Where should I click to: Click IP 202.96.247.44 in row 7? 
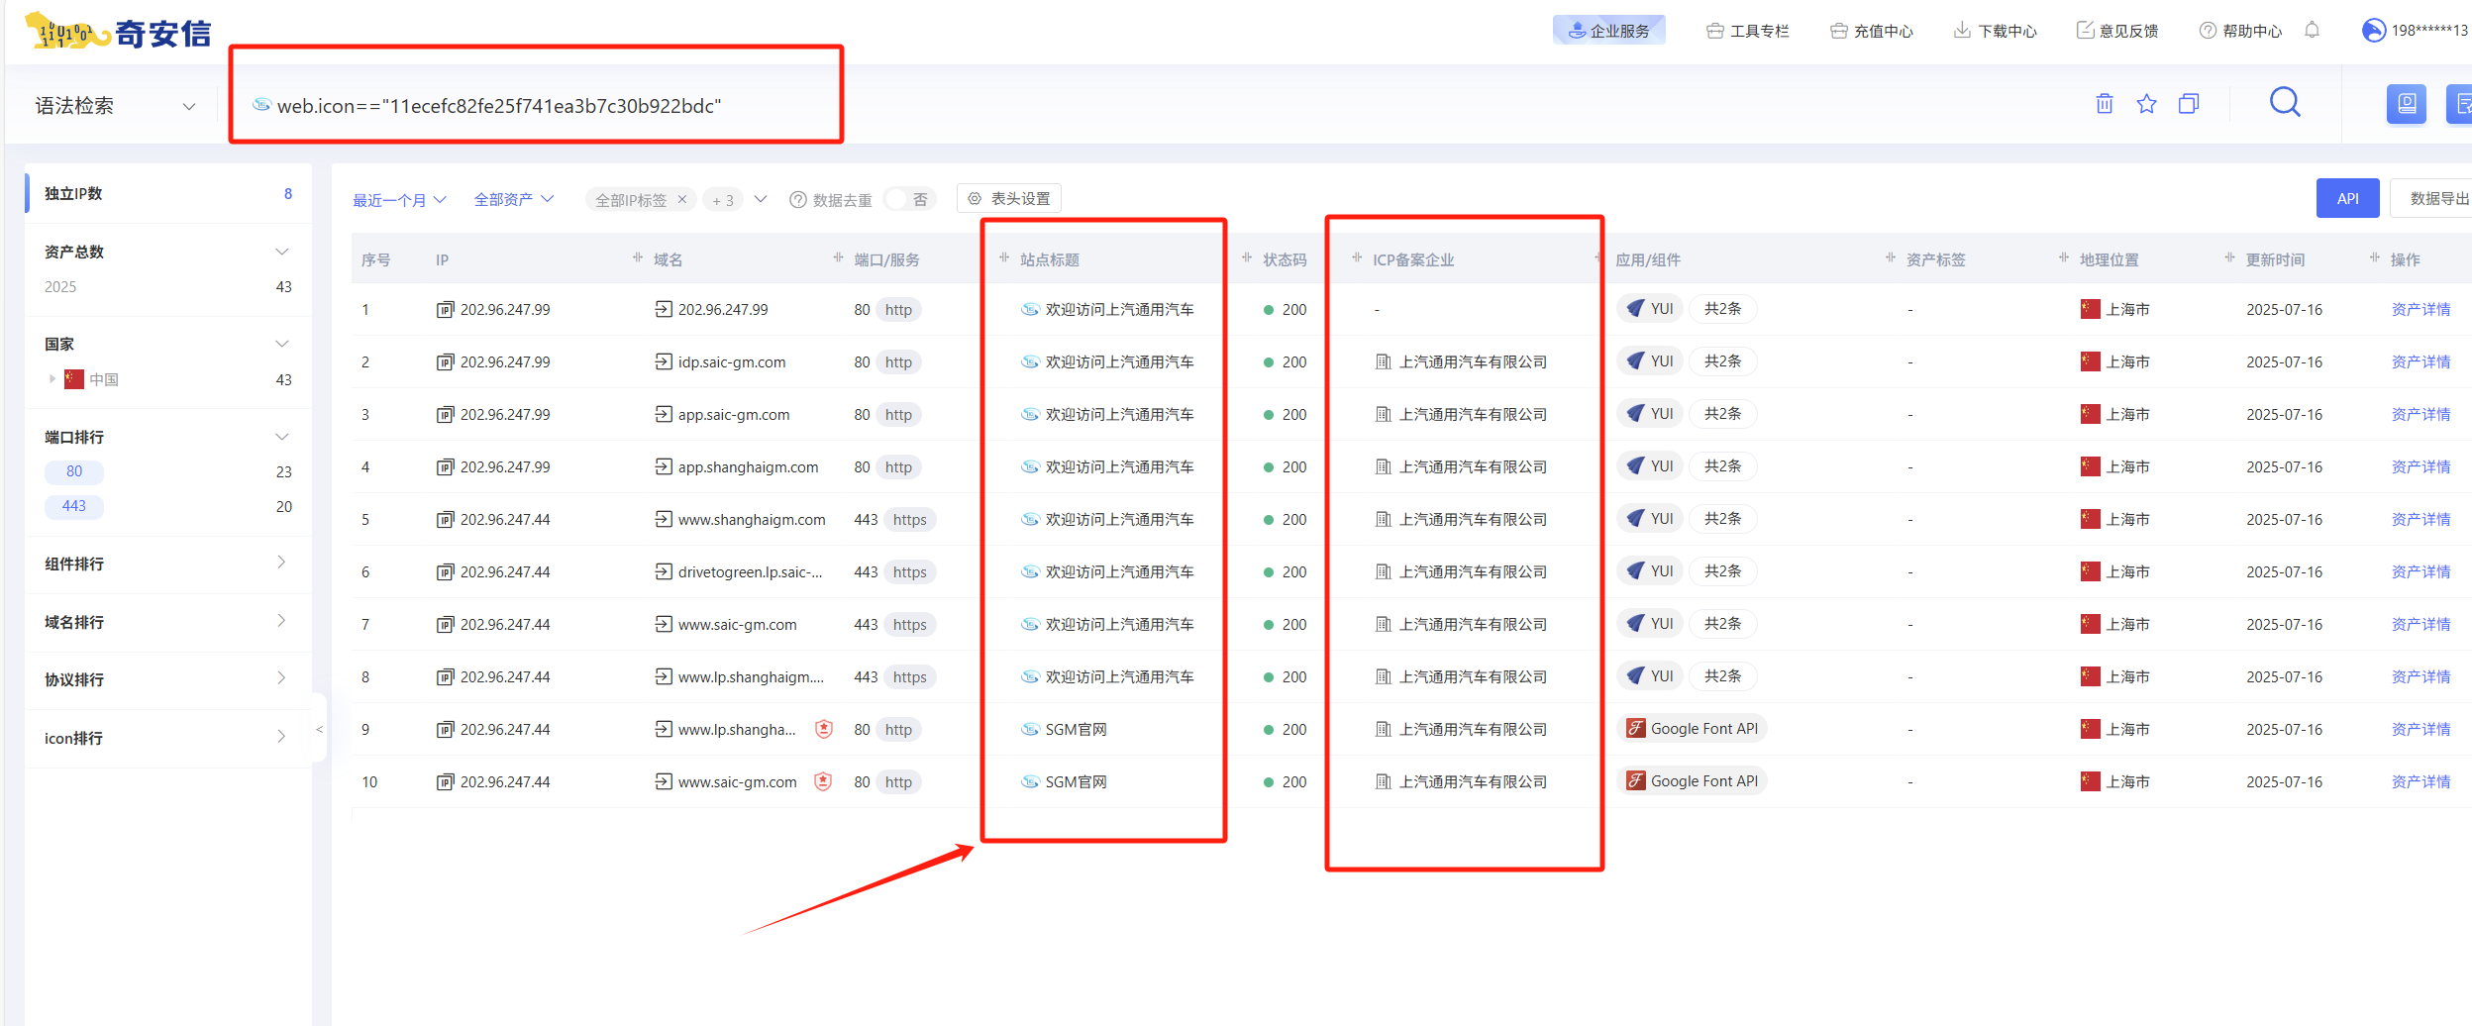505,625
